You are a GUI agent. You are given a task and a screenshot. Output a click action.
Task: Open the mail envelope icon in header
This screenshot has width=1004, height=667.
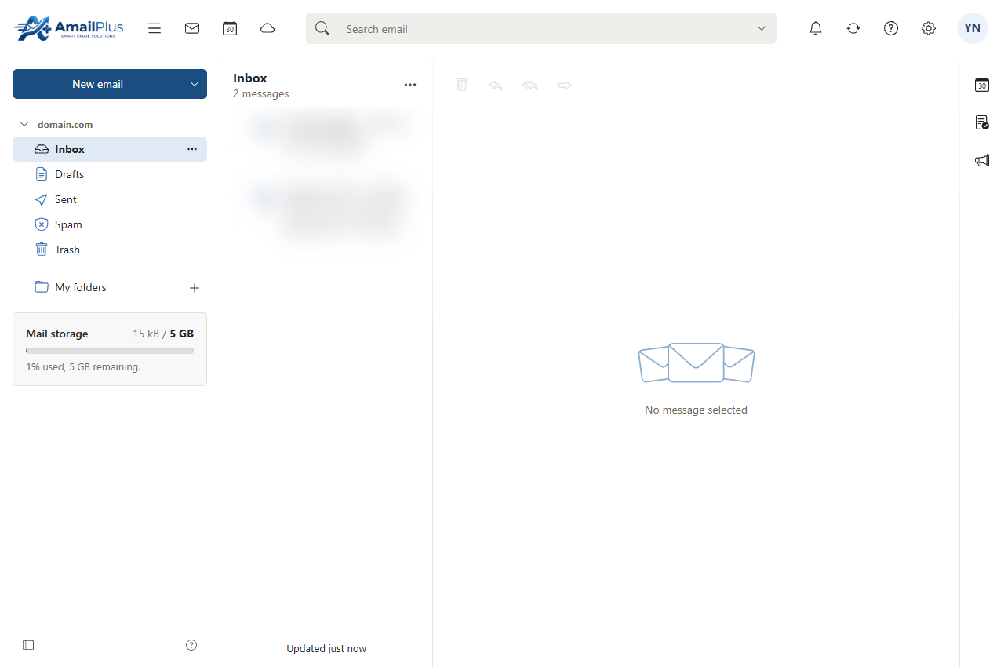coord(192,28)
